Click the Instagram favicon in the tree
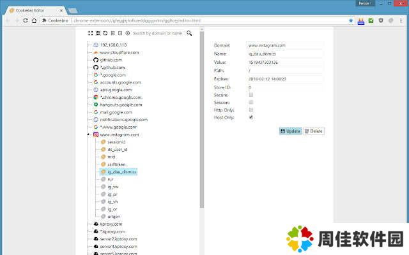This screenshot has height=255, width=409. coord(96,135)
